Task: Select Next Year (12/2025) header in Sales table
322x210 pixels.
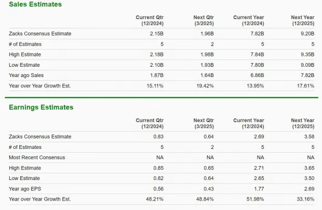Action: coord(302,21)
